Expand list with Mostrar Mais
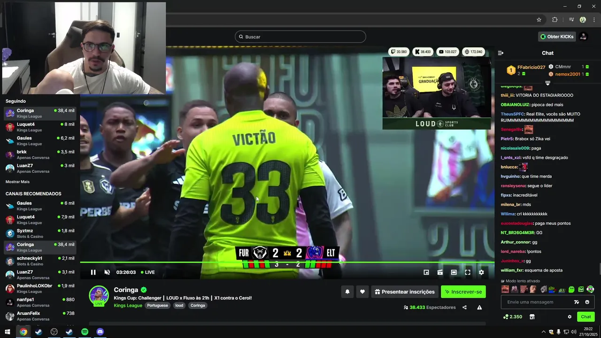 17,182
